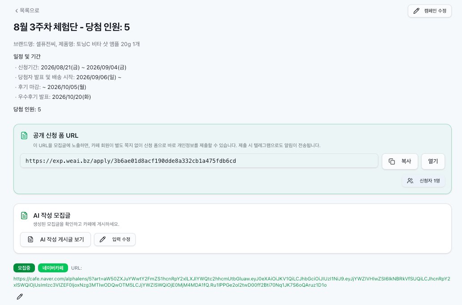Select the line starting 브랜드명: 셀퓨전씨
Viewport: 462px width, 305px height.
pyautogui.click(x=77, y=44)
